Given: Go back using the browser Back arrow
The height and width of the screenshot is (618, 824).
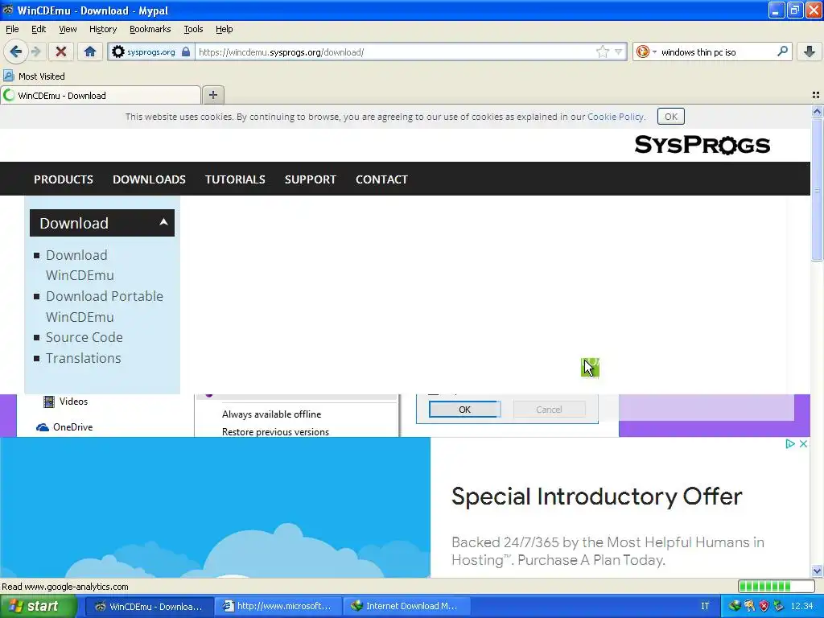Looking at the screenshot, I should pyautogui.click(x=15, y=51).
